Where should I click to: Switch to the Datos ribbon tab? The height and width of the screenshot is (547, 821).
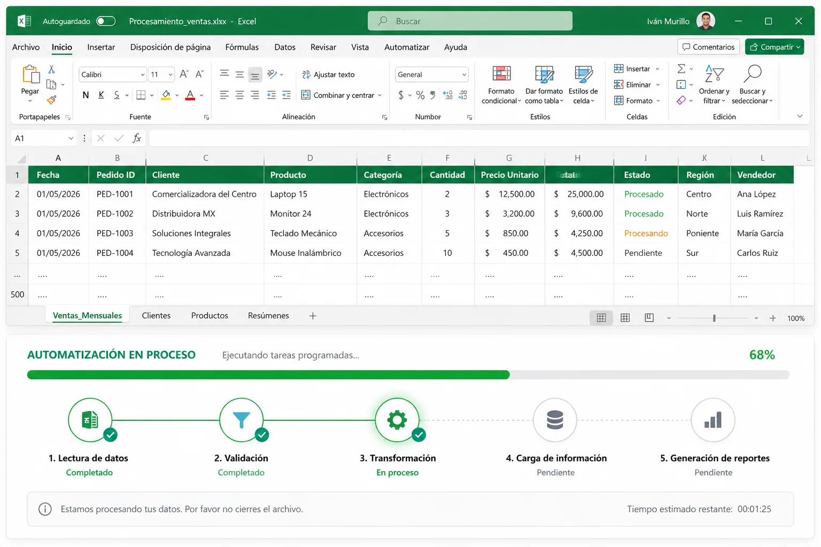point(285,47)
